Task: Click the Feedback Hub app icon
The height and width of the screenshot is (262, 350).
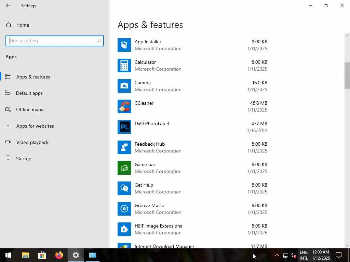Action: (124, 147)
